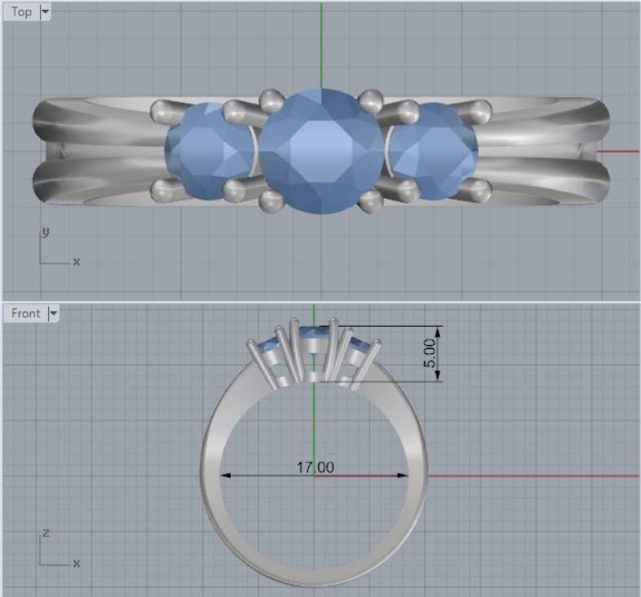Select the right blue gemstone in Top view
The width and height of the screenshot is (641, 597).
(x=433, y=151)
